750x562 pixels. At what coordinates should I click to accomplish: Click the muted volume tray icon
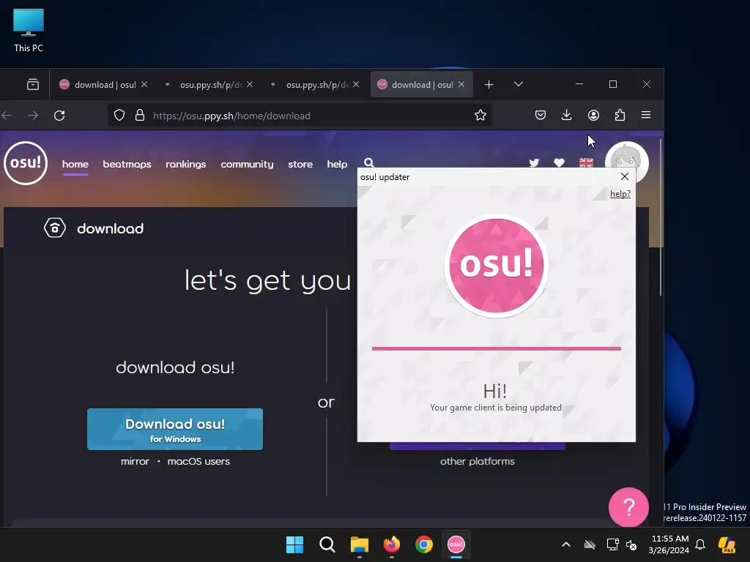coord(632,544)
